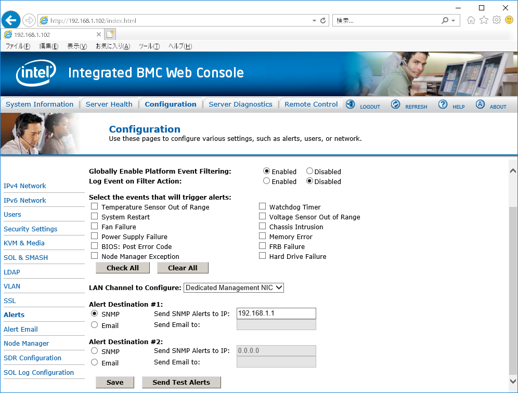Select Email for Alert Destination #2

tap(95, 362)
